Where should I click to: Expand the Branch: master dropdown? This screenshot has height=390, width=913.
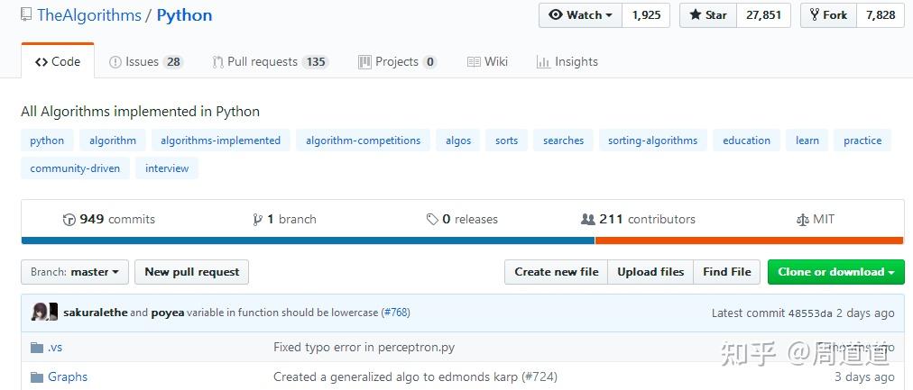(x=75, y=272)
